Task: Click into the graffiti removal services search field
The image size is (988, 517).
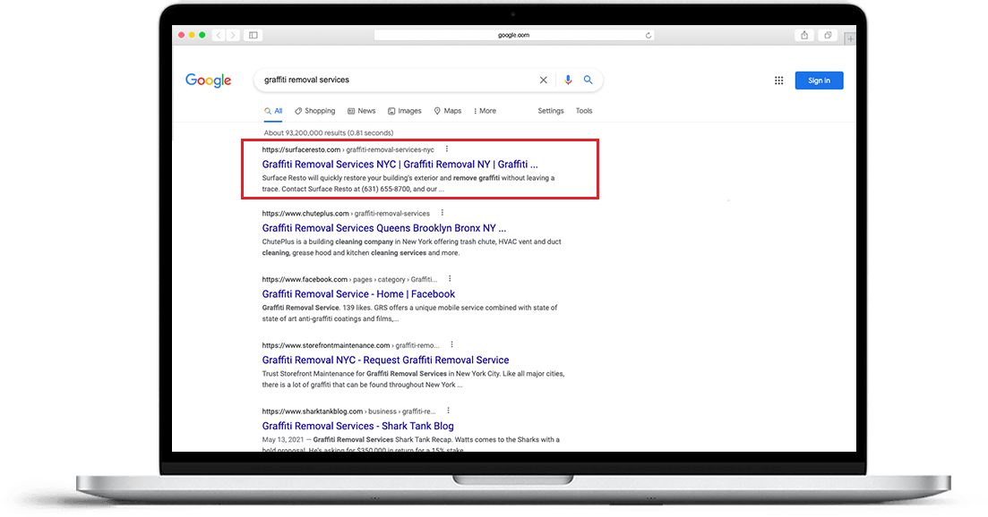Action: 394,80
